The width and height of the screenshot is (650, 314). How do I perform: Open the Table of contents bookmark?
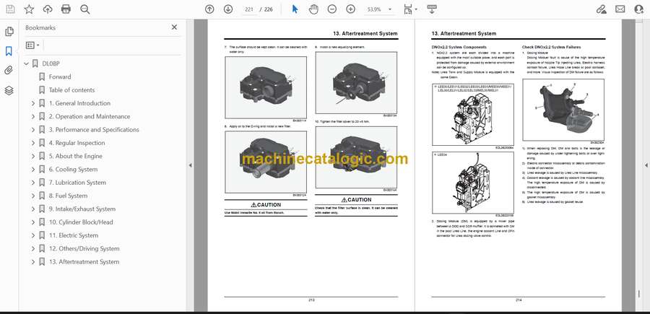pos(71,90)
